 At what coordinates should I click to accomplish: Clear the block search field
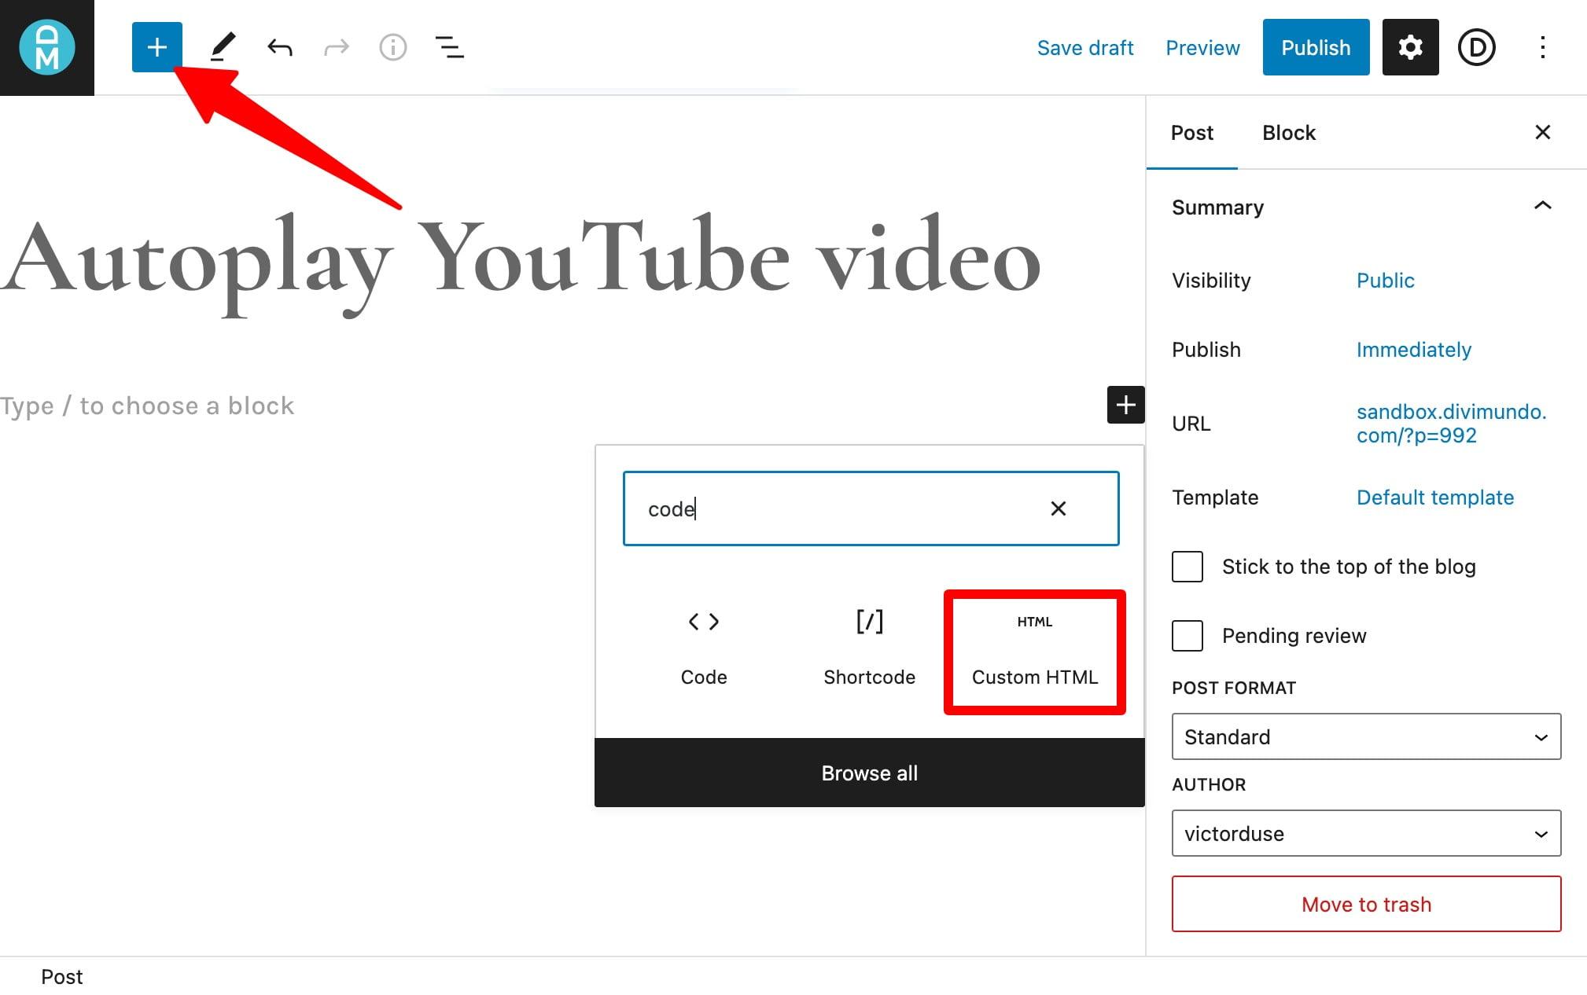click(1059, 509)
